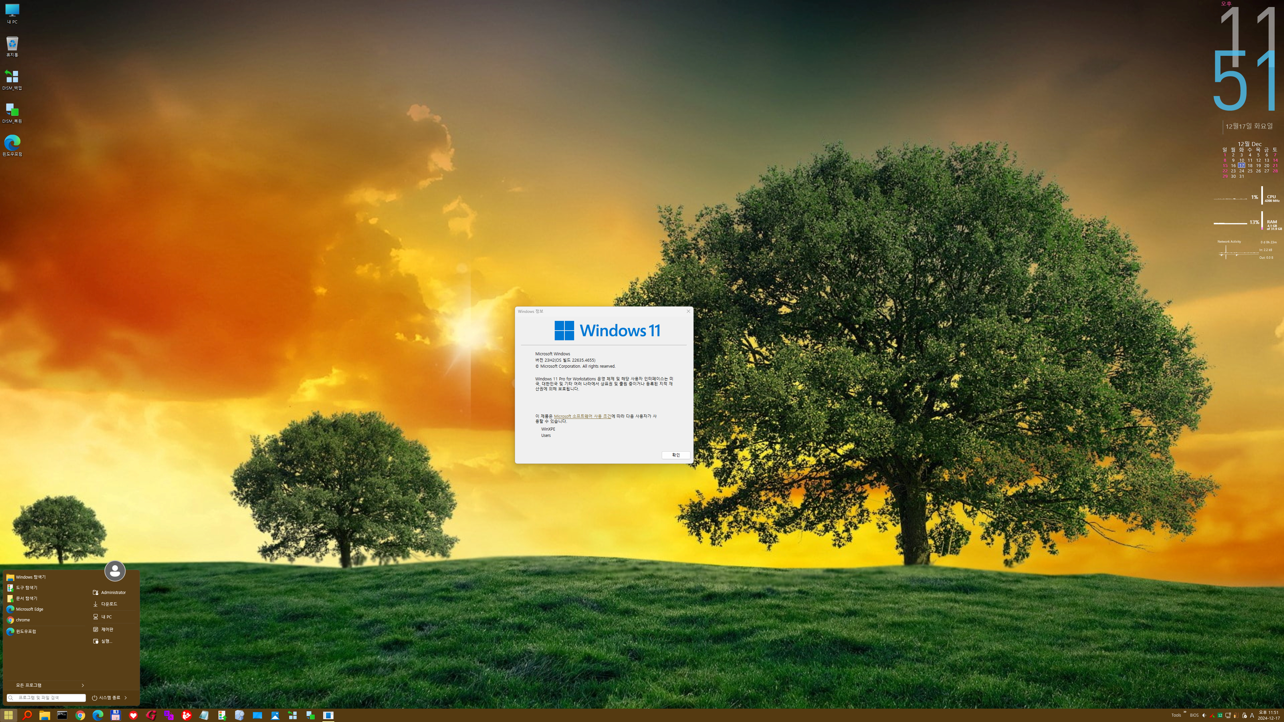Open the purple translator taskbar icon
Image resolution: width=1284 pixels, height=722 pixels.
point(169,715)
